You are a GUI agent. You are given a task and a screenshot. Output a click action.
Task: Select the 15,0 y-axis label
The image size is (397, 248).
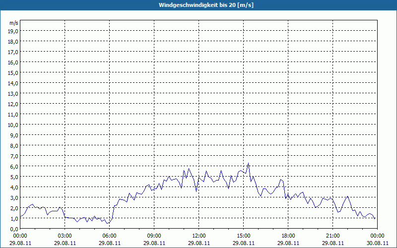click(13, 72)
